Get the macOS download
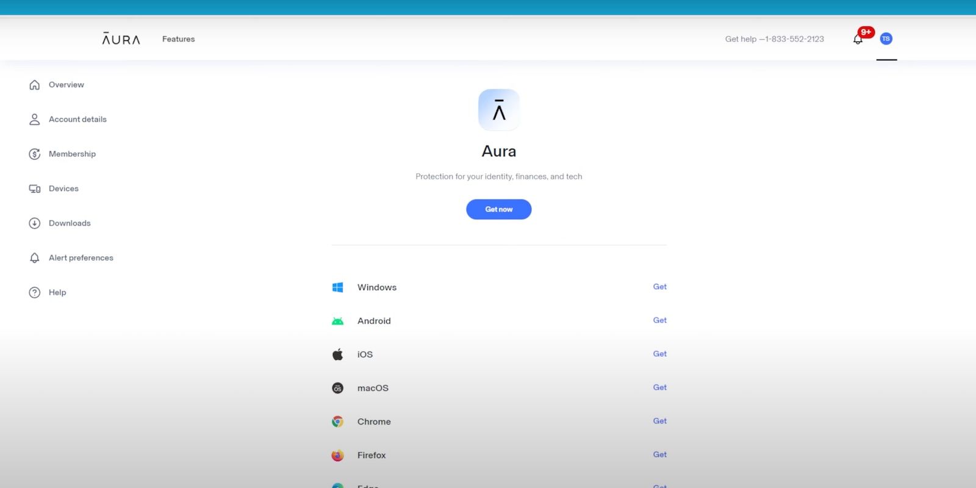 pos(659,387)
